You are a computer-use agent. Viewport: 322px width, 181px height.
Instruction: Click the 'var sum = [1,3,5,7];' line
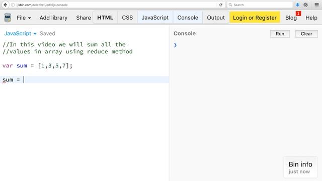pyautogui.click(x=37, y=66)
